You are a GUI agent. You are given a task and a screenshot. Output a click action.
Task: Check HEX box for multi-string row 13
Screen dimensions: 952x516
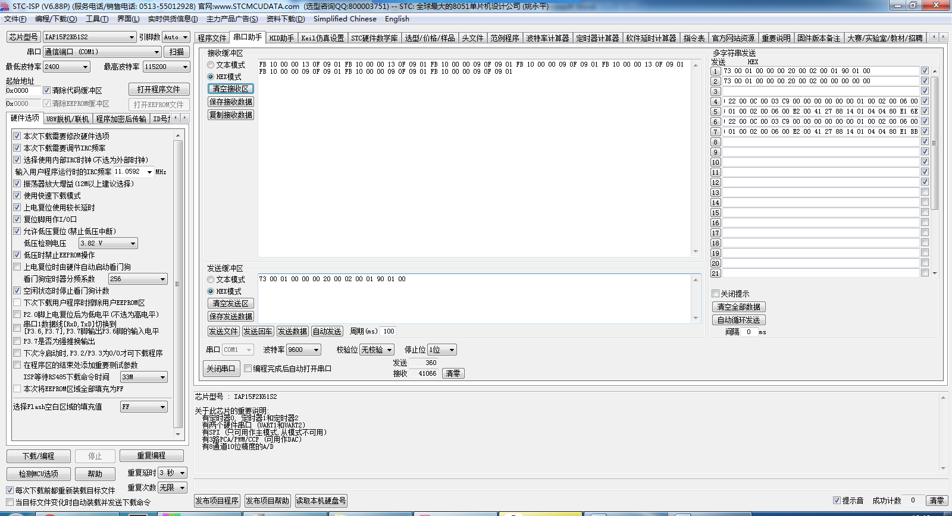coord(925,192)
